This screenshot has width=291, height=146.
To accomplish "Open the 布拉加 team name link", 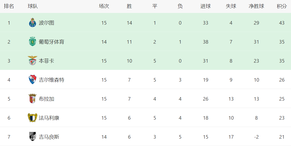I will click(x=47, y=99).
